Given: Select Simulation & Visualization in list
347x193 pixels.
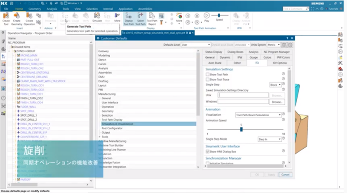Looking at the screenshot, I should click(x=149, y=124).
